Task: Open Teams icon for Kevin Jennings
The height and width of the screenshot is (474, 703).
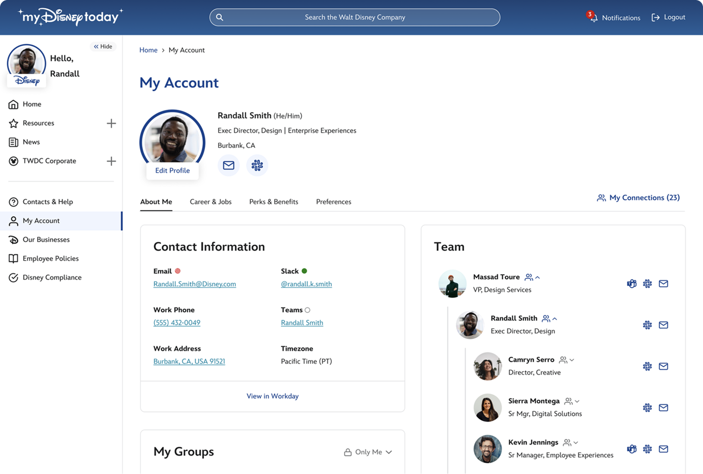Action: pos(631,449)
